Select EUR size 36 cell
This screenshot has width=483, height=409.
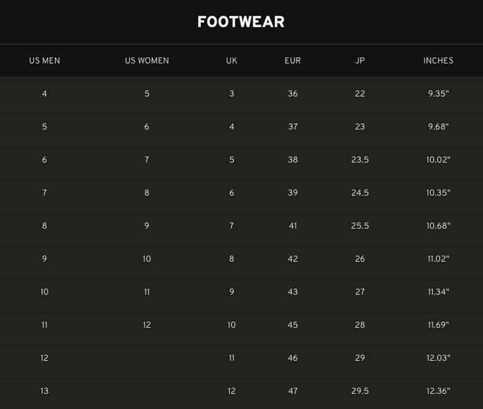click(293, 94)
